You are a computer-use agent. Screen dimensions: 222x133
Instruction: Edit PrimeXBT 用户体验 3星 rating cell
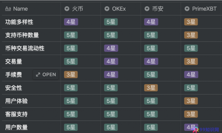191,101
